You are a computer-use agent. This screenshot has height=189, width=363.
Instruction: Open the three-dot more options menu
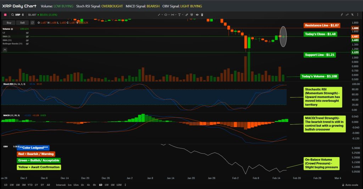click(x=358, y=15)
